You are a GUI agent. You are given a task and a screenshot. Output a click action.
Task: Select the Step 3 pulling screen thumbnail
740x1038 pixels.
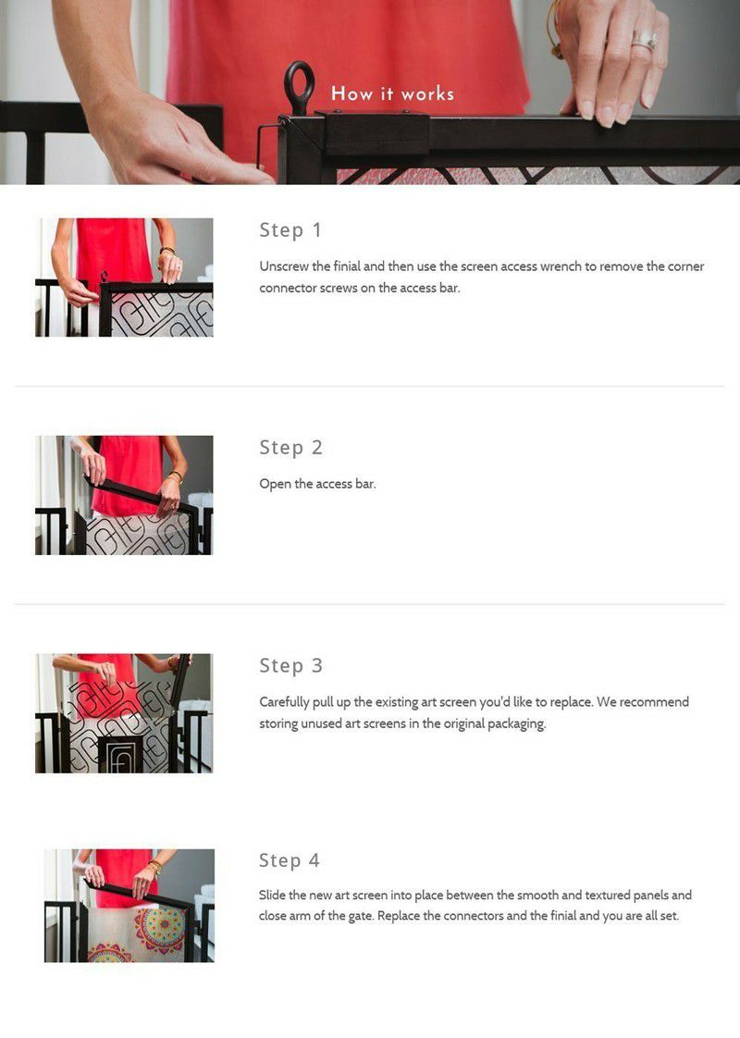click(124, 713)
